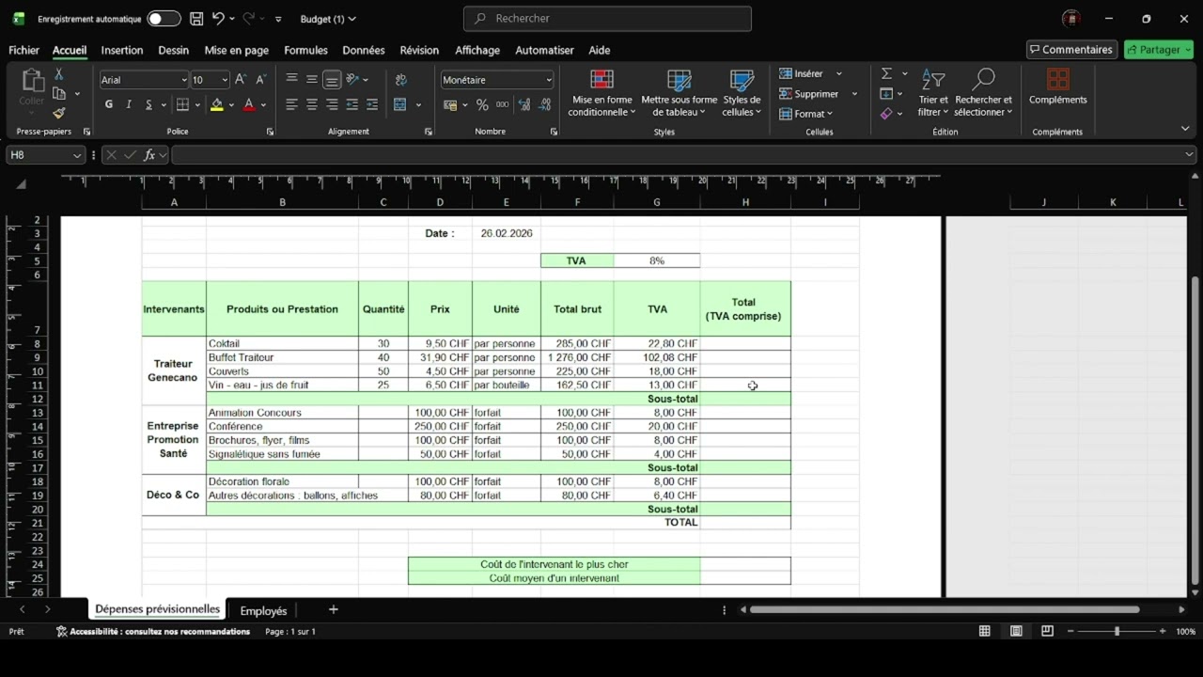Click the Center horizontal alignment icon

312,105
